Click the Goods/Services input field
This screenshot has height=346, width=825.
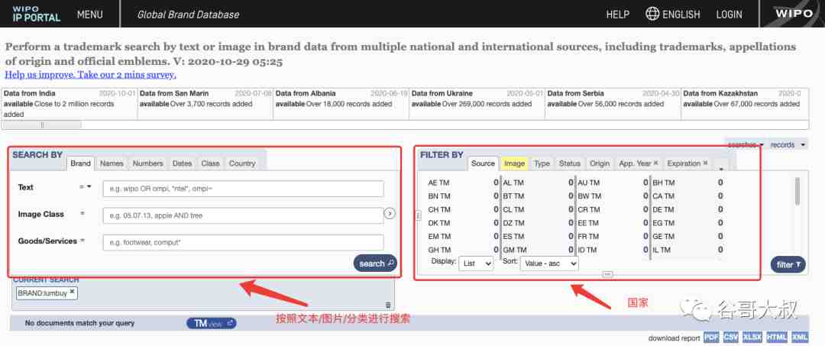click(243, 242)
